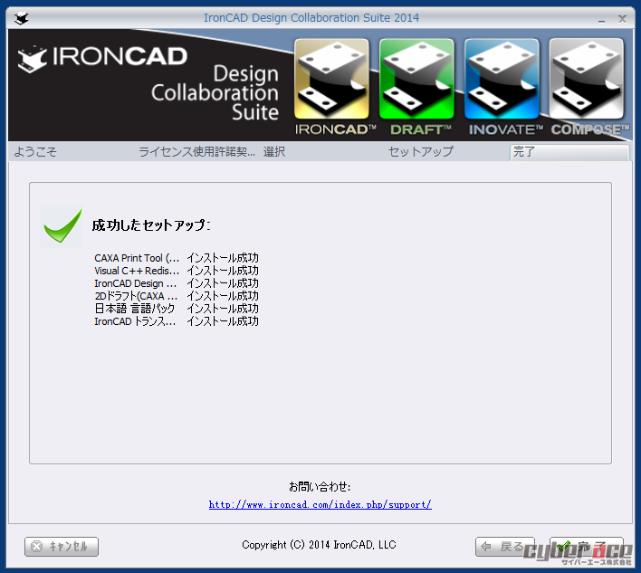This screenshot has height=573, width=641.
Task: Click the 成功したセットアップ heading
Action: (151, 225)
